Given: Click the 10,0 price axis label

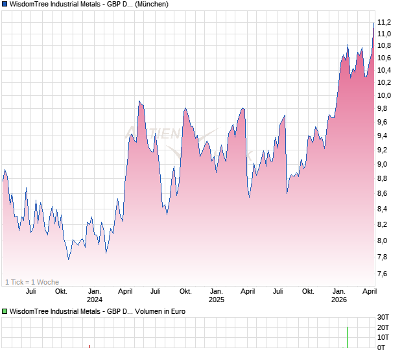Looking at the screenshot, I should pos(384,95).
